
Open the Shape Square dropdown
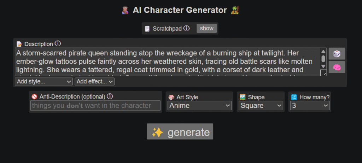261,106
